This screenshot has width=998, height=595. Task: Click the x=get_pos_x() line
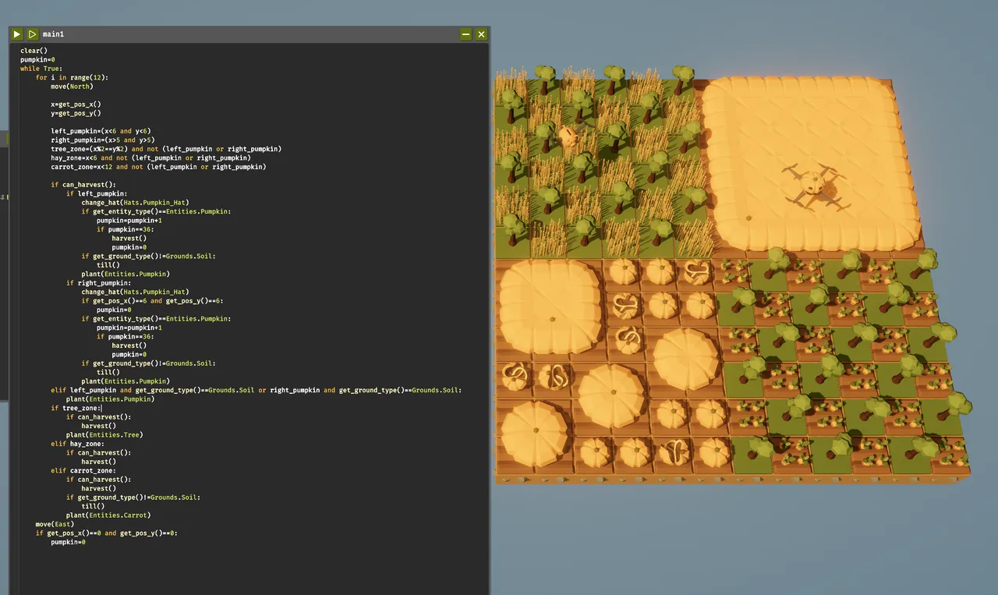point(76,104)
